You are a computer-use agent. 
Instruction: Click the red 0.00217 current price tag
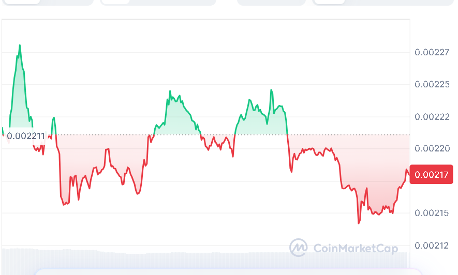tap(431, 174)
